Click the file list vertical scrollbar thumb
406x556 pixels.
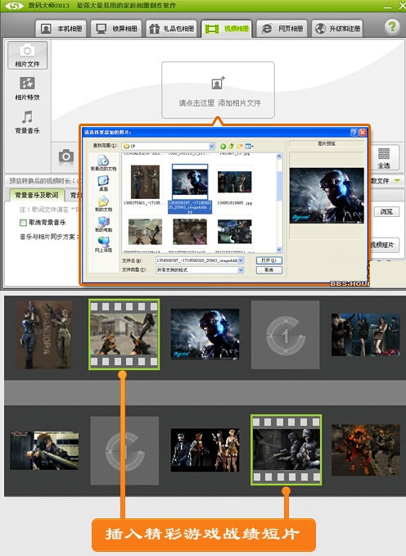(x=279, y=186)
